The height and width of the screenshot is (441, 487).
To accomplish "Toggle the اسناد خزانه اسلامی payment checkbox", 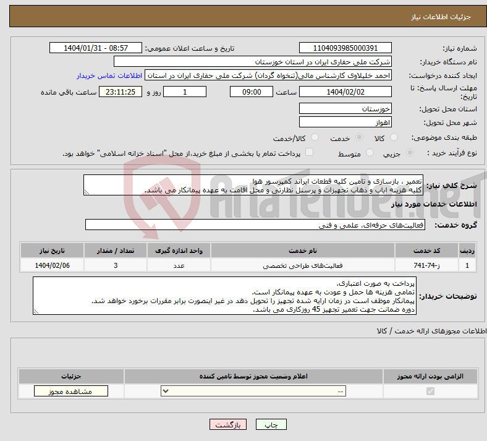I will point(309,152).
